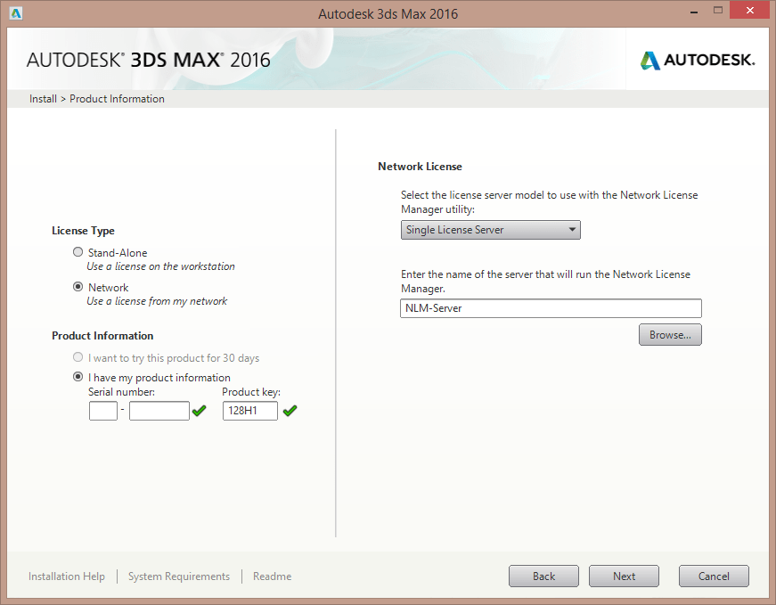Click the 3ds Max icon in title bar
The image size is (776, 605).
[15, 13]
